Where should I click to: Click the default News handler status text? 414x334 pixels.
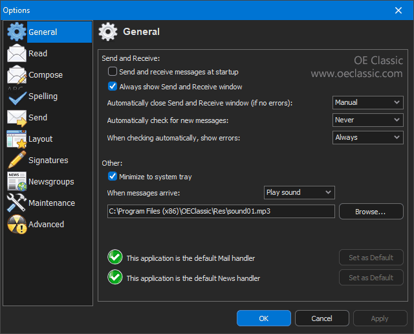click(193, 278)
